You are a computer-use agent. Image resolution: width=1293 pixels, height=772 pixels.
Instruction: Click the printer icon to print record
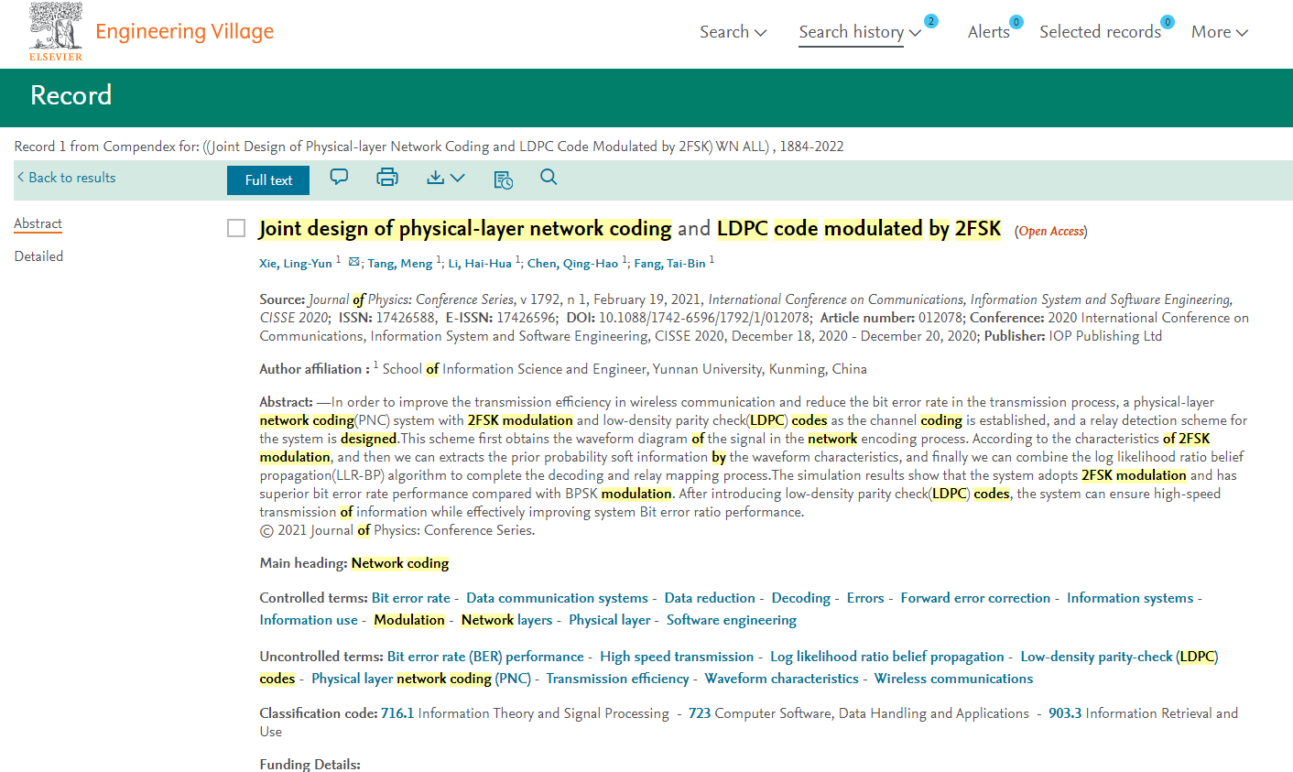pyautogui.click(x=387, y=178)
